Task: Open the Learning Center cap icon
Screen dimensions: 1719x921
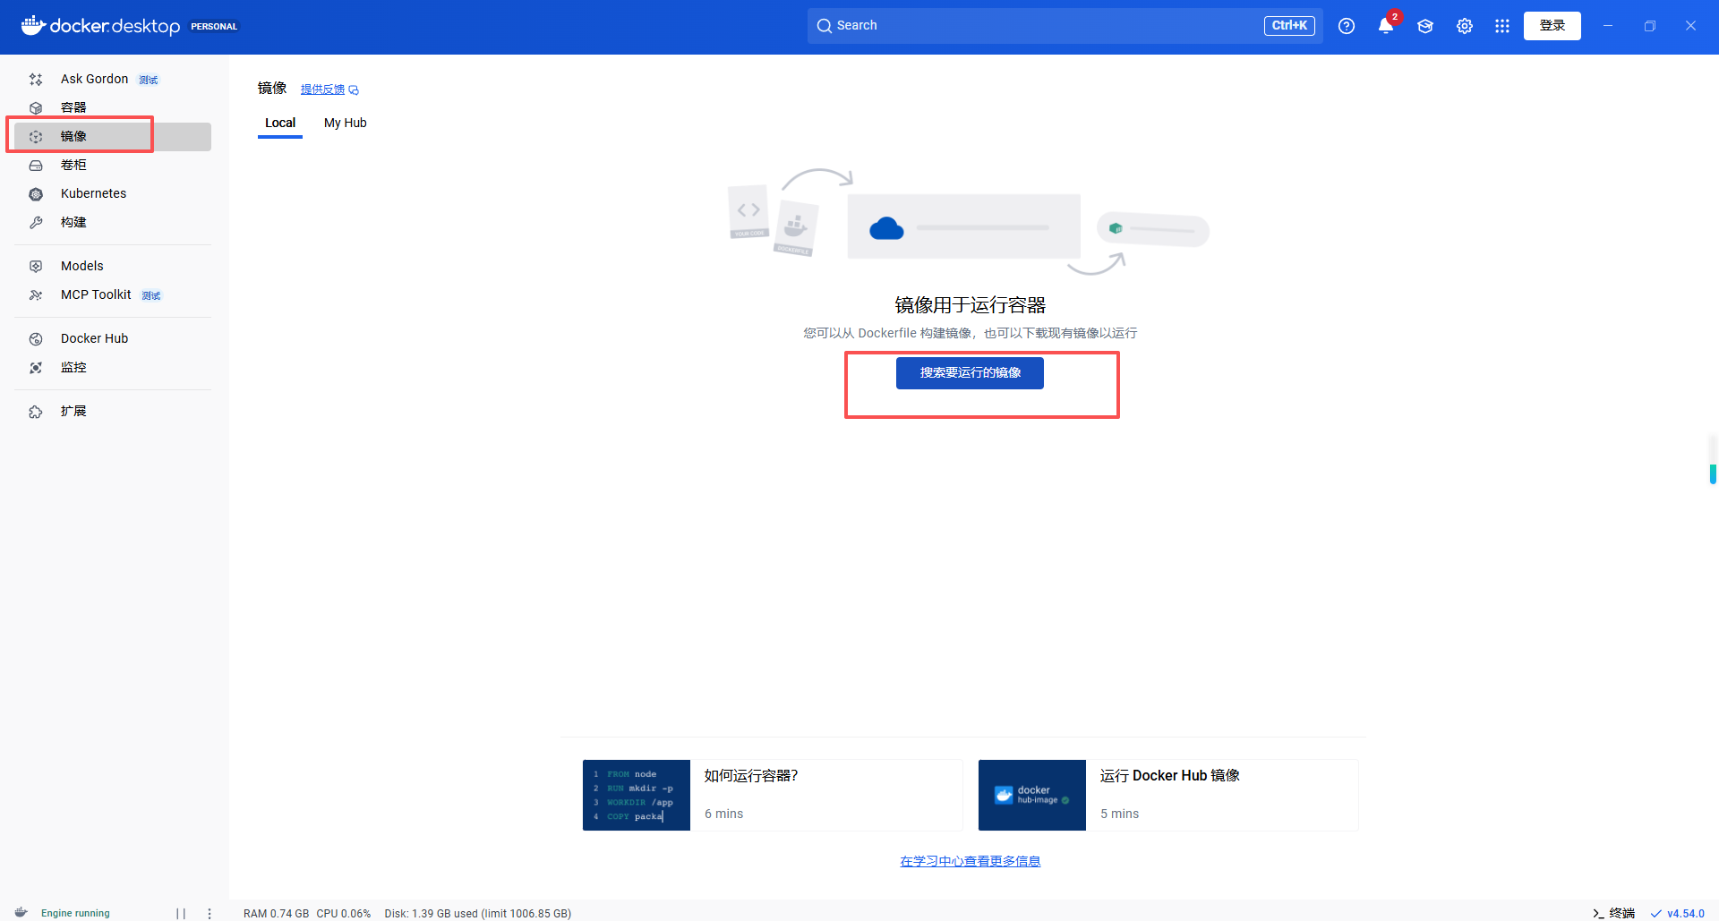Action: click(x=1425, y=26)
